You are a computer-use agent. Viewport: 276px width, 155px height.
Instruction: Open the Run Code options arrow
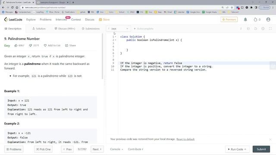click(x=245, y=149)
